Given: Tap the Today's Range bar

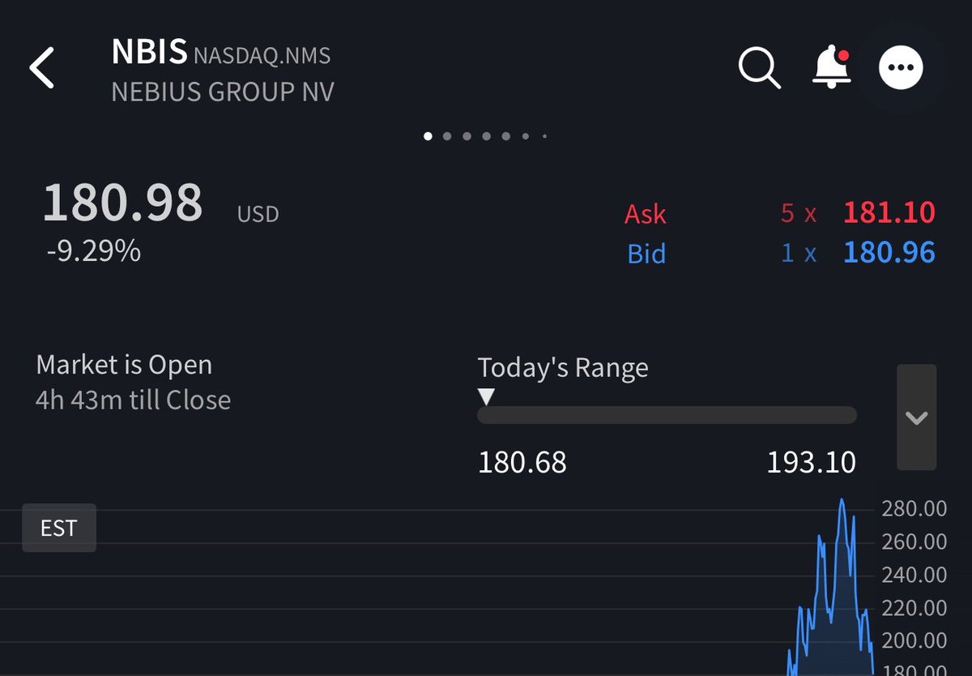Looking at the screenshot, I should click(x=667, y=415).
